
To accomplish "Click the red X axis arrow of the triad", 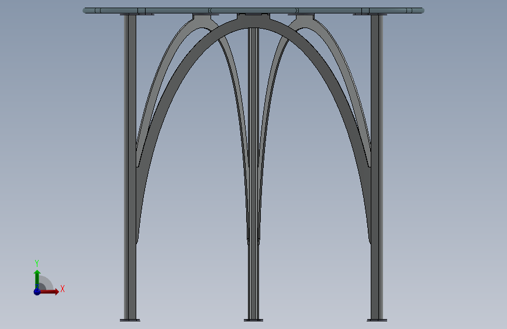I will click(x=49, y=292).
